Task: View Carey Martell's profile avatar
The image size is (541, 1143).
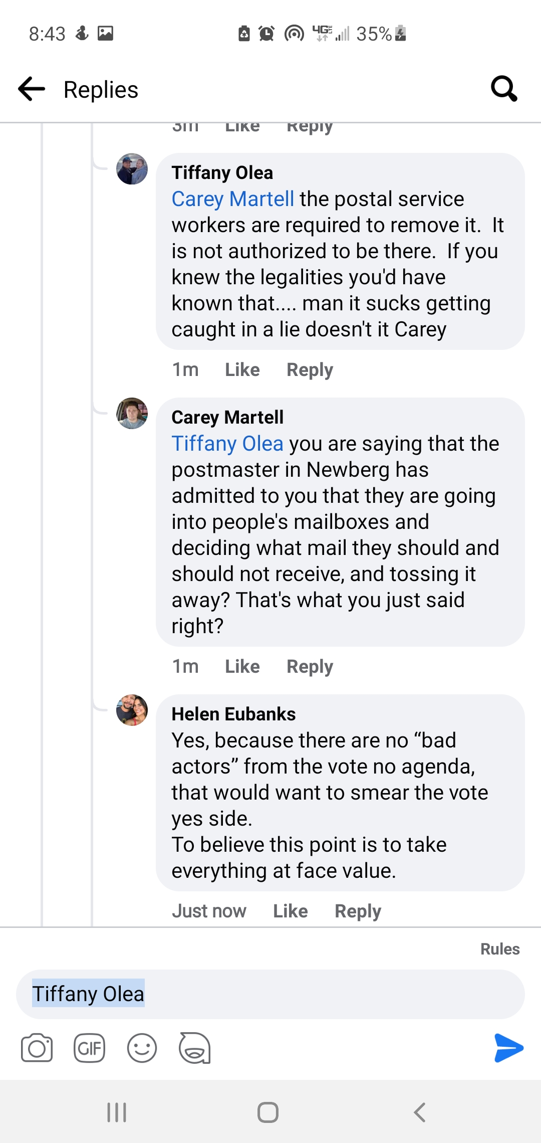Action: click(x=132, y=413)
